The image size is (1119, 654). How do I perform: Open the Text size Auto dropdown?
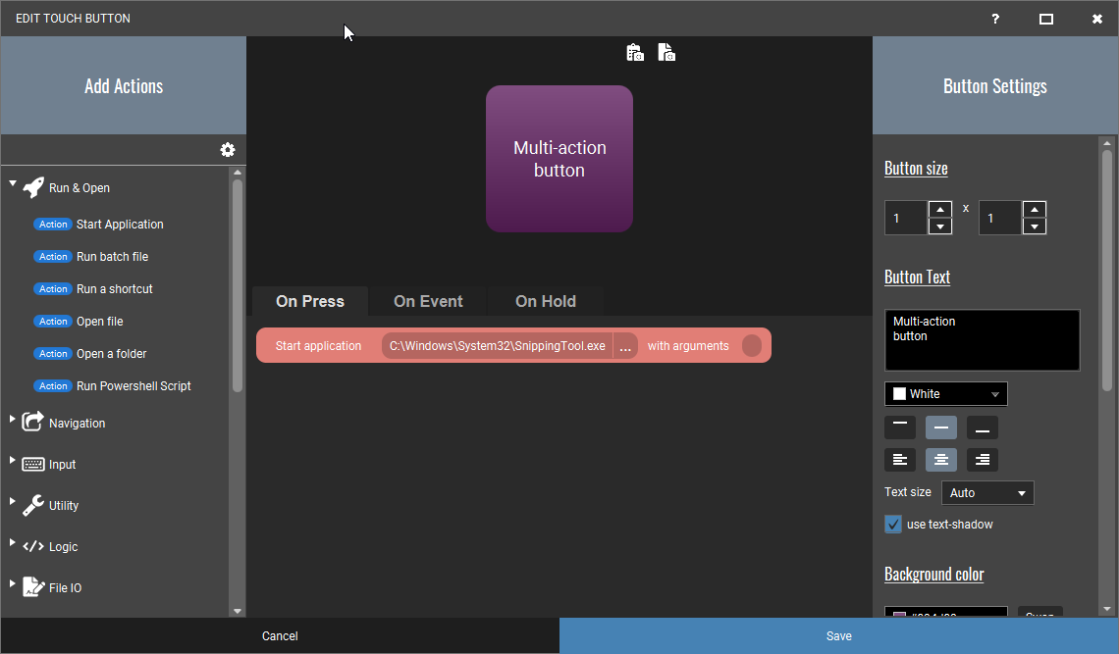coord(986,493)
